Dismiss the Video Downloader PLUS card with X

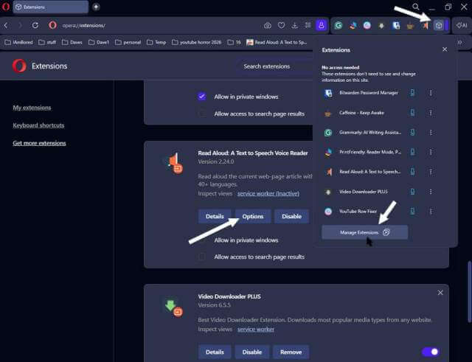click(440, 293)
